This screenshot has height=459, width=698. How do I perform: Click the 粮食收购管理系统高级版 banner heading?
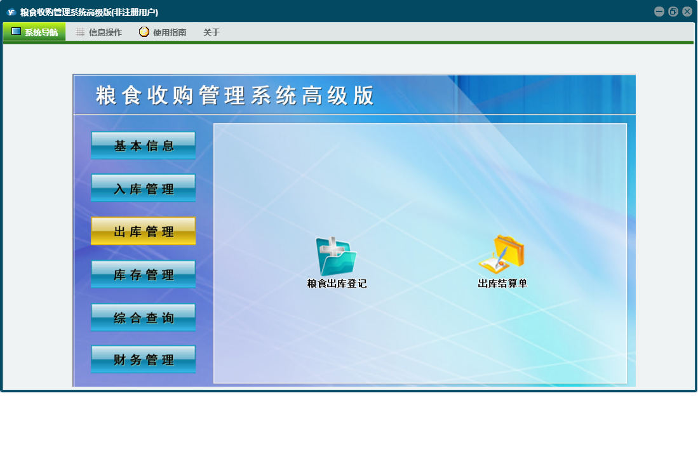pyautogui.click(x=235, y=96)
